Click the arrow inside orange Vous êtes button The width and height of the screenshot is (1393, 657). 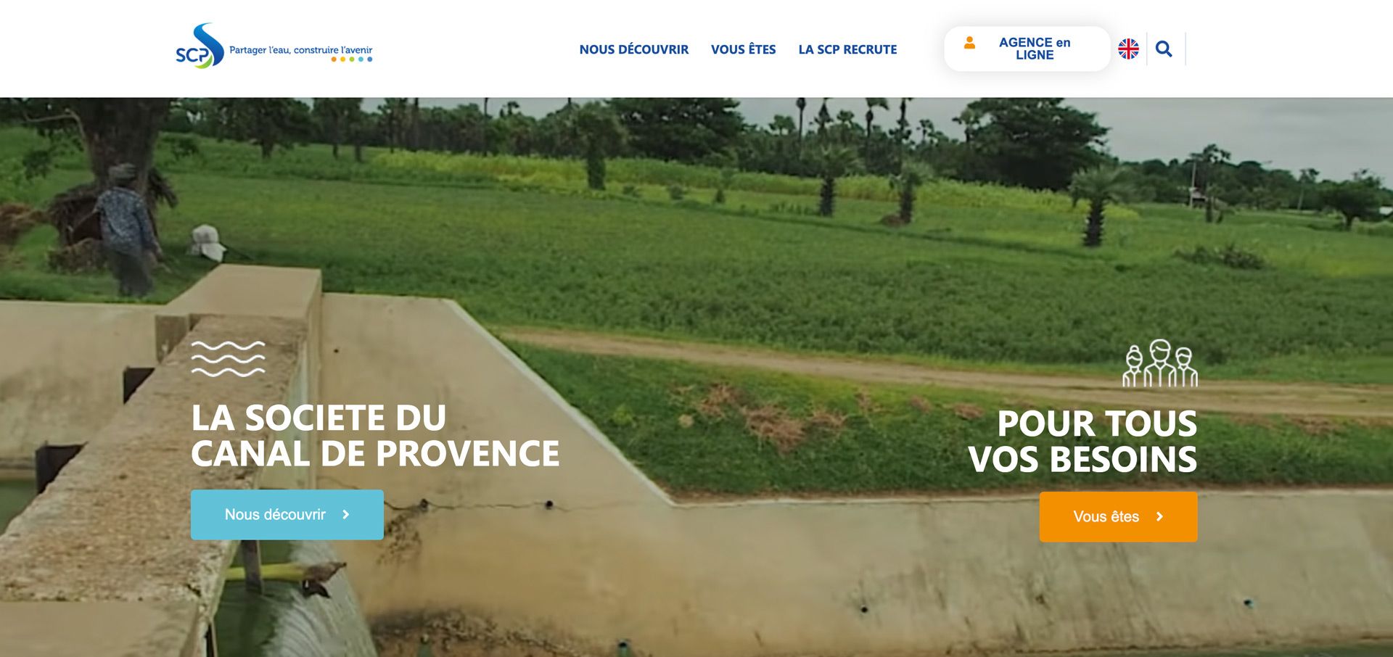1159,516
